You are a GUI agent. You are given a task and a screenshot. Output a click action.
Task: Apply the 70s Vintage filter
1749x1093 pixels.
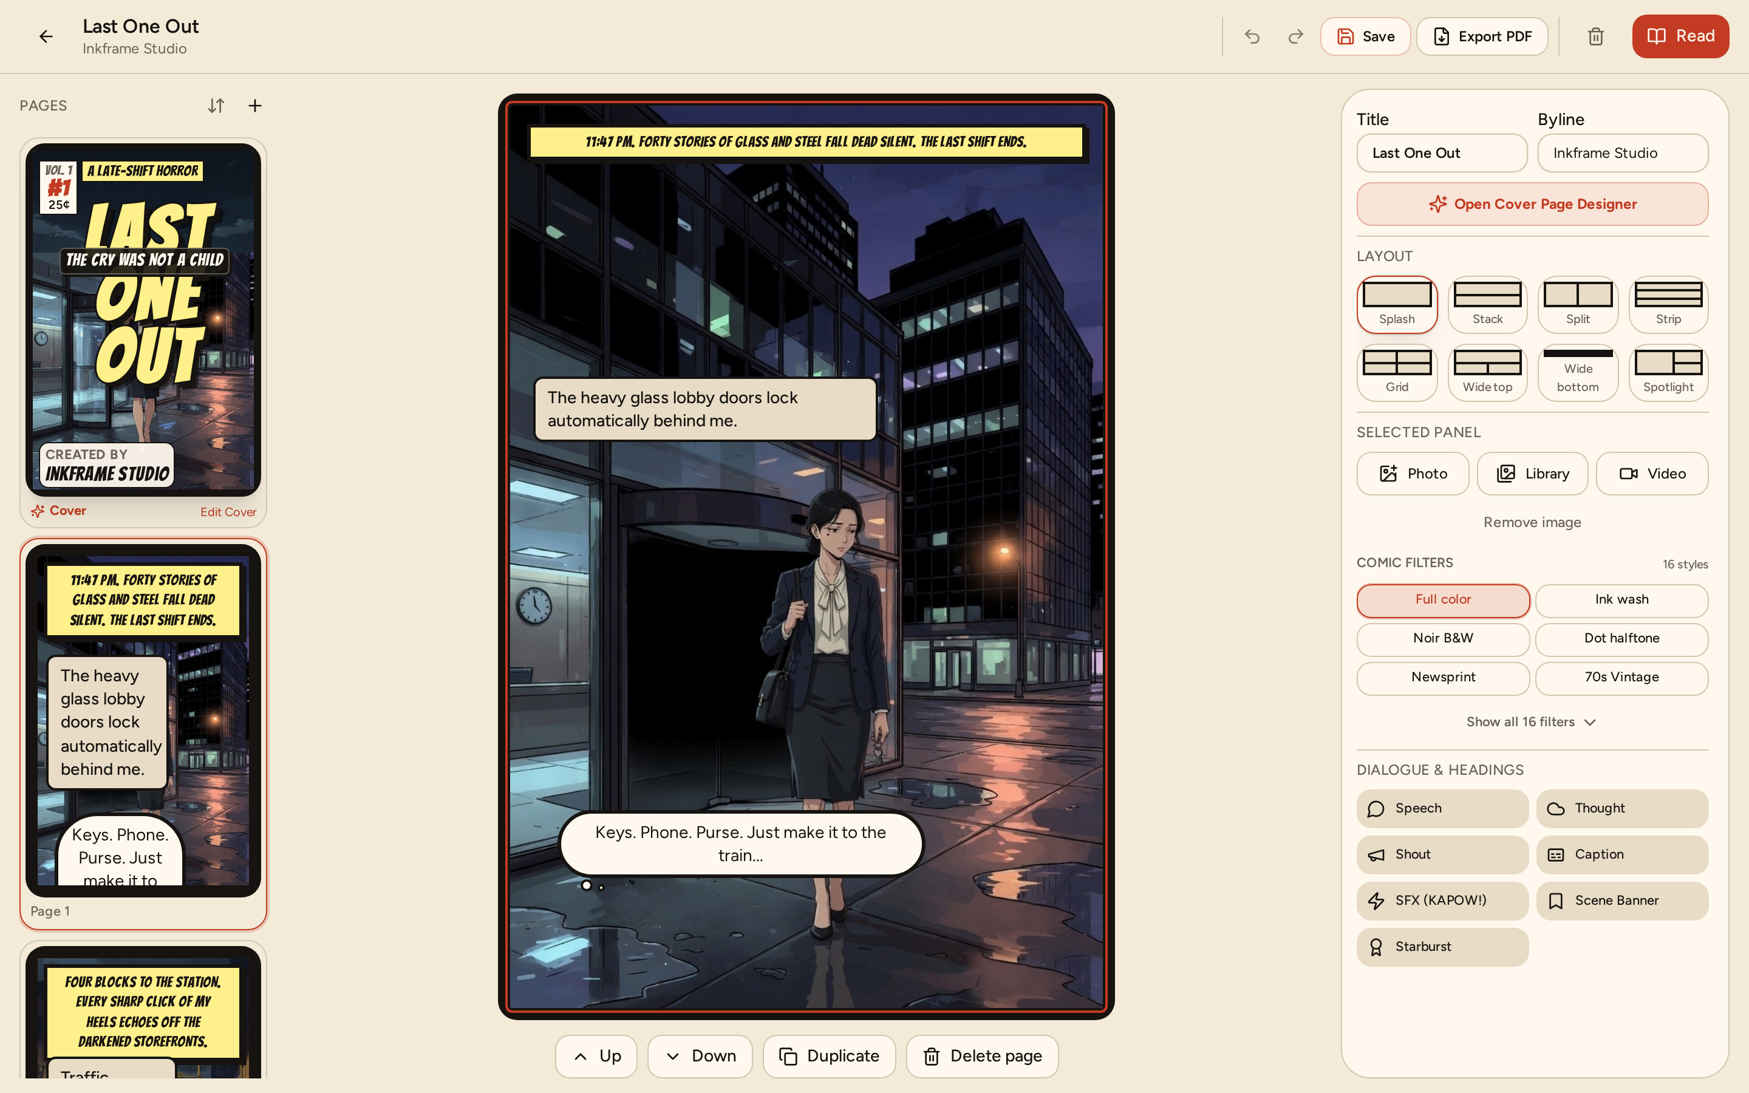1622,678
